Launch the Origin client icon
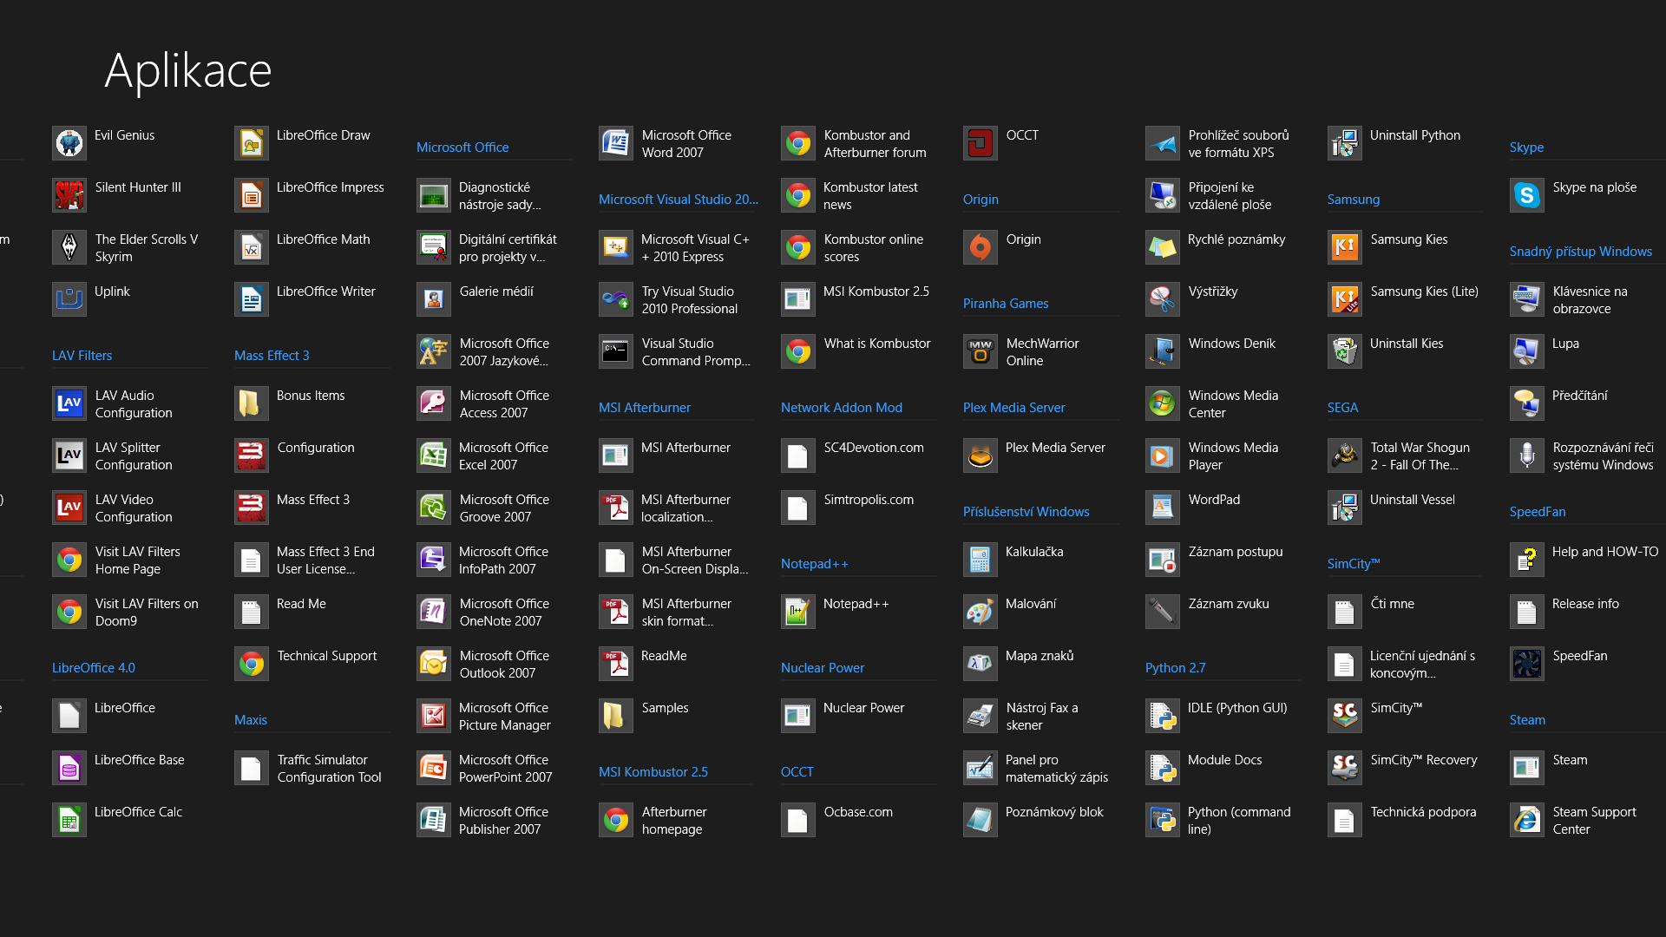Screen dimensions: 1666x937 pyautogui.click(x=981, y=247)
